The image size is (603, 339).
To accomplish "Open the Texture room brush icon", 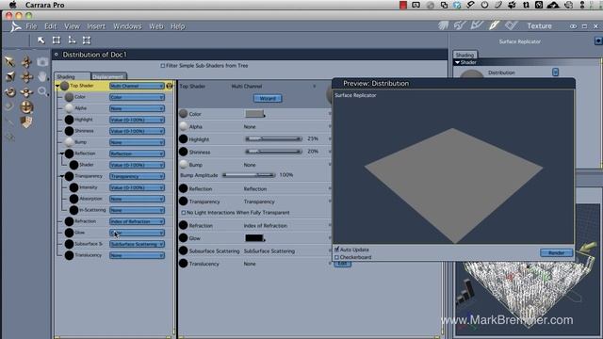I will click(x=494, y=25).
